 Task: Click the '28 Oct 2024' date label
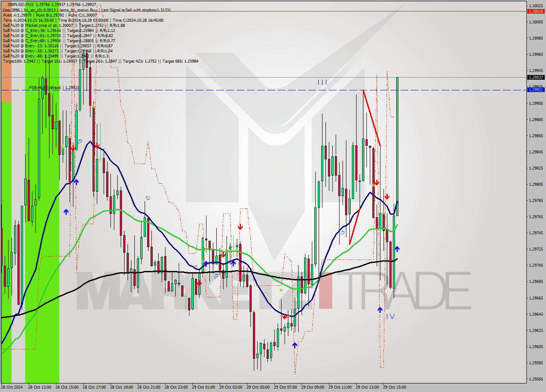point(12,387)
